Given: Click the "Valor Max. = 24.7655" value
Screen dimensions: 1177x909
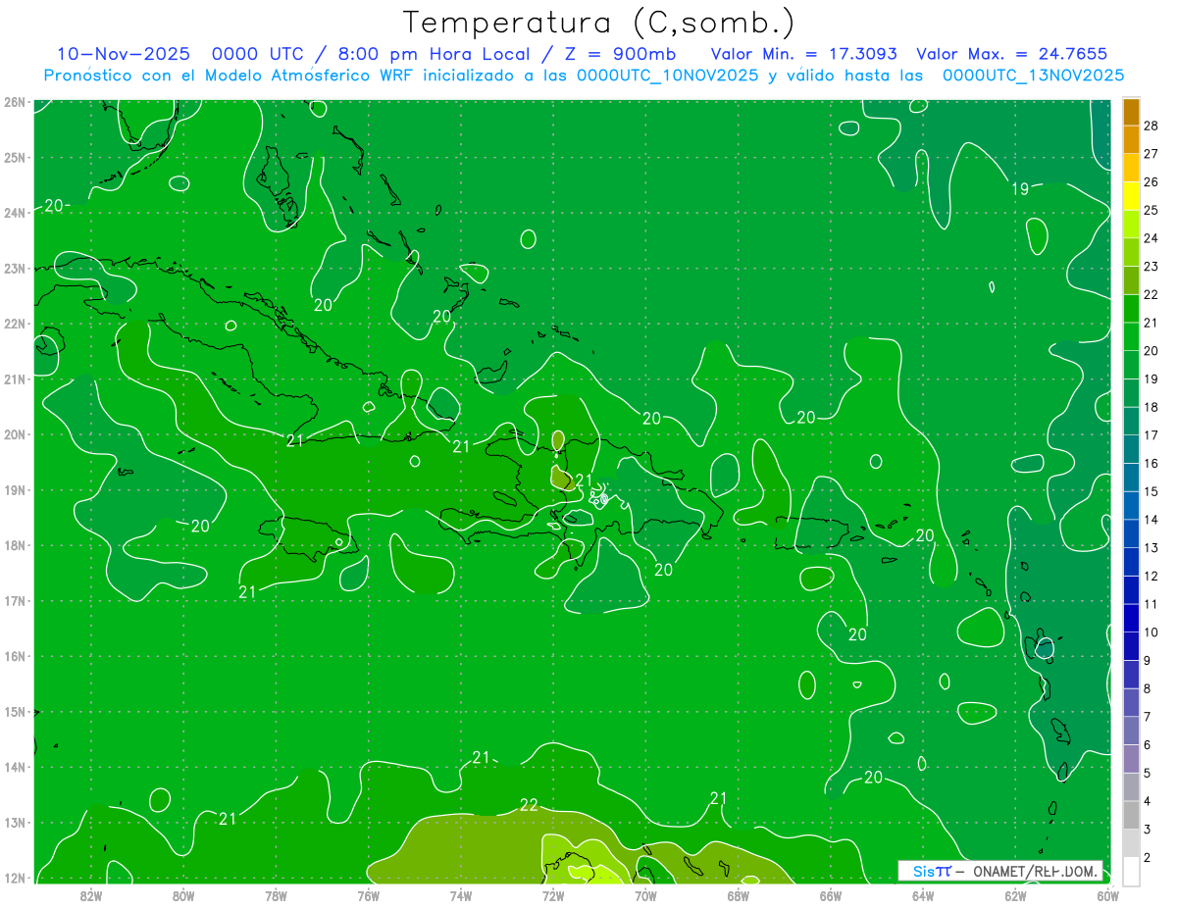Looking at the screenshot, I should point(1011,54).
